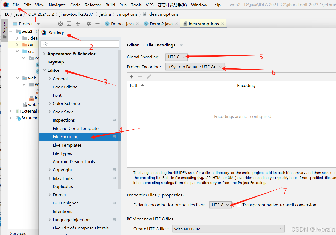Select Code Editing settings
The width and height of the screenshot is (336, 235).
tap(65, 87)
